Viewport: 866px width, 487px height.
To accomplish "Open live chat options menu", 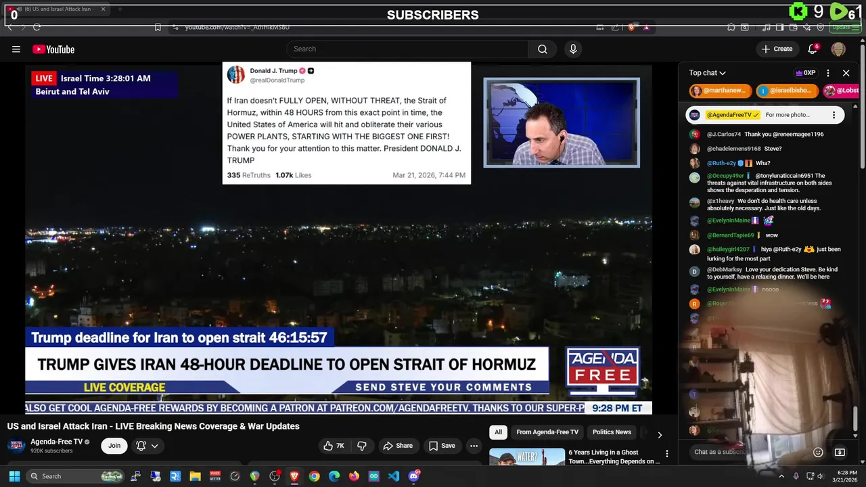I will point(828,73).
